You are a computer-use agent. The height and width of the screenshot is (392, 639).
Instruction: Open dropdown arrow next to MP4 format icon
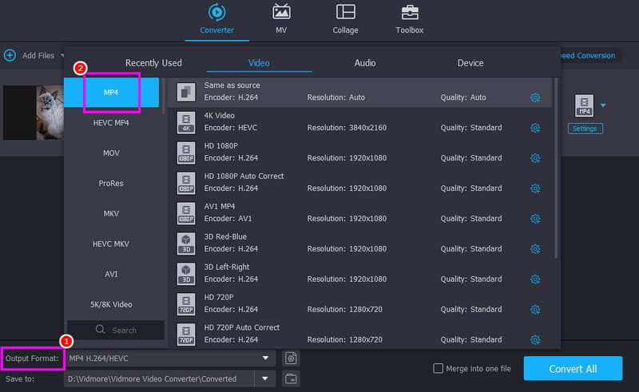[603, 105]
